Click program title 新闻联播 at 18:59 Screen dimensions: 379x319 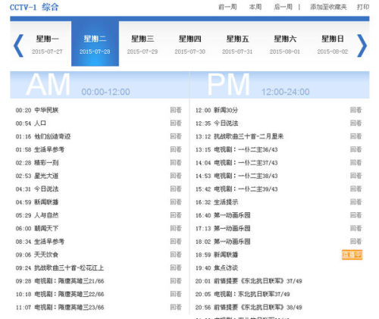click(226, 255)
